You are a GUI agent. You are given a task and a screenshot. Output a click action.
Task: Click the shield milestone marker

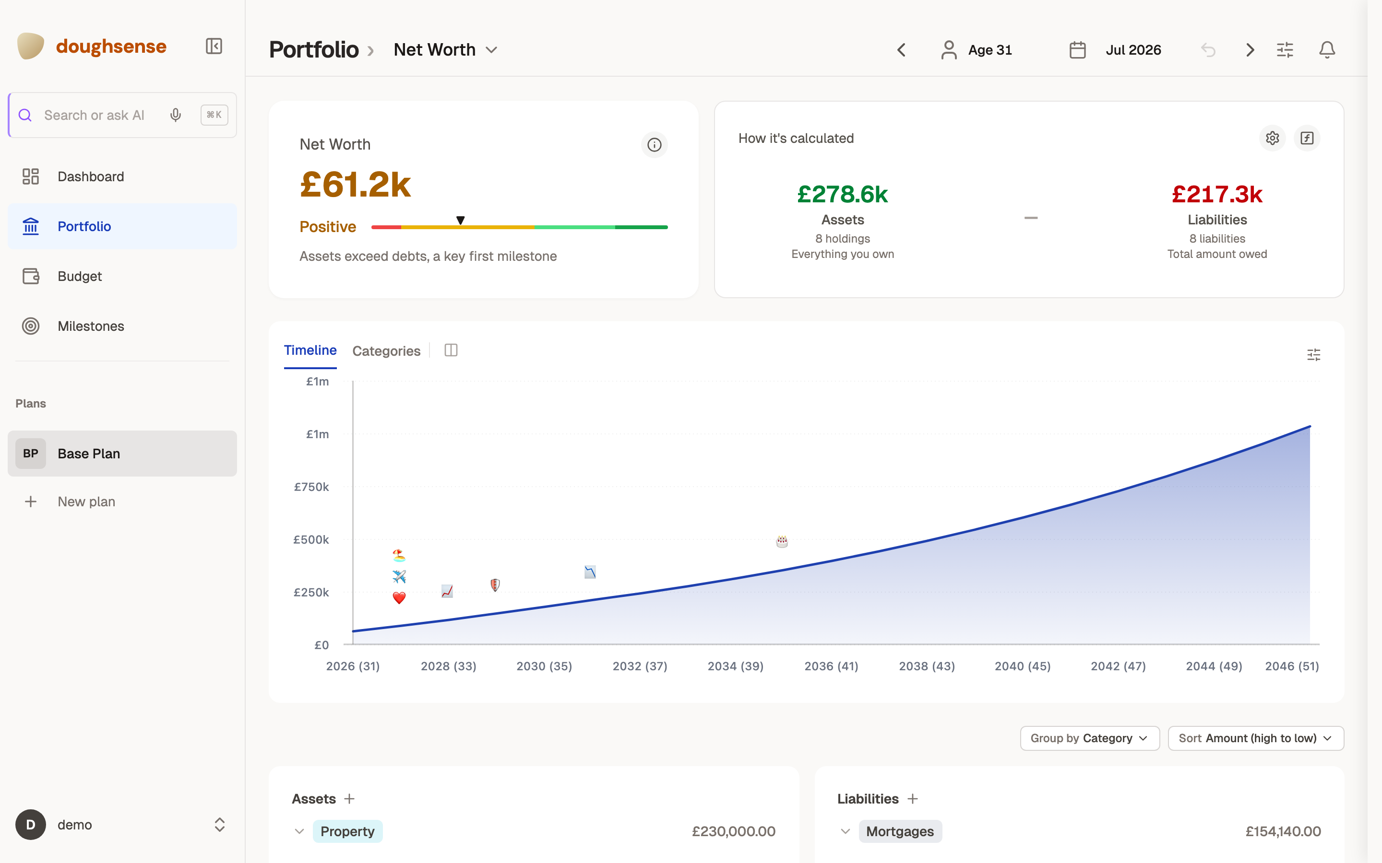(495, 585)
